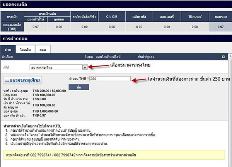This screenshot has width=232, height=167.
Task: Click the Daily Max THB 100,000.00 value
Action: tap(44, 95)
